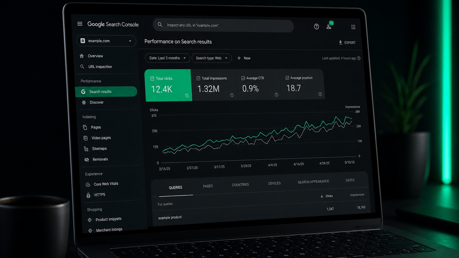This screenshot has width=459, height=258.
Task: Open user notifications icon with badge 12
Action: (329, 27)
